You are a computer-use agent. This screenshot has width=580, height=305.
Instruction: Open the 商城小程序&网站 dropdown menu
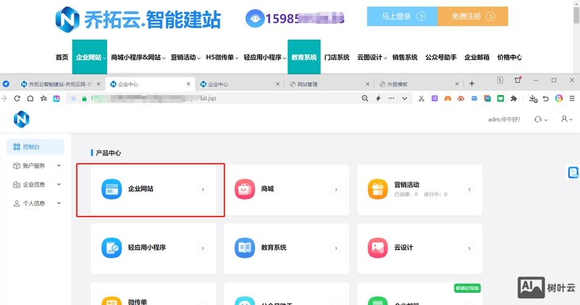(138, 57)
